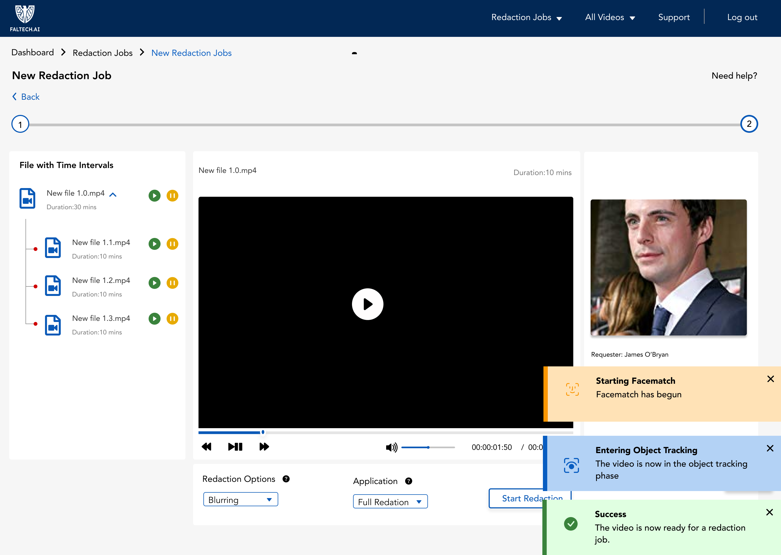This screenshot has width=781, height=555.
Task: Go to step 1 circle
Action: point(20,124)
